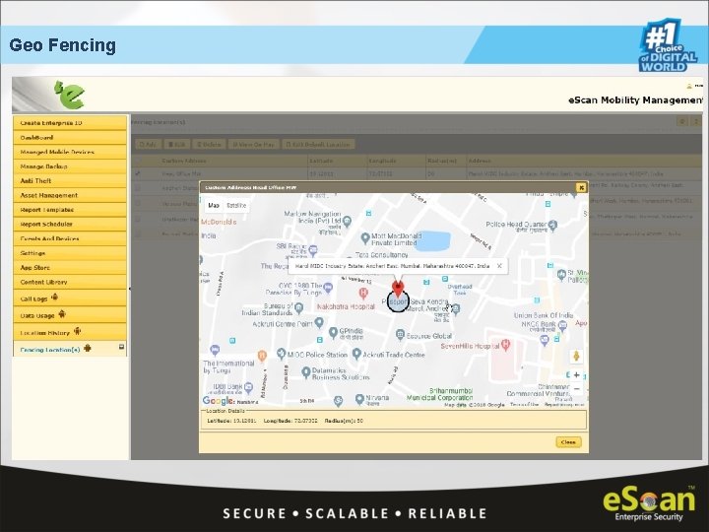This screenshot has height=532, width=709.
Task: Click the SevenHills Hospital marker icon
Action: [505, 345]
